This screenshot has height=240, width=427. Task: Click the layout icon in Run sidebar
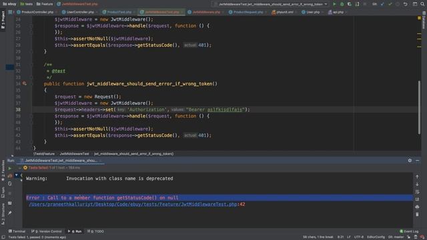click(x=10, y=203)
